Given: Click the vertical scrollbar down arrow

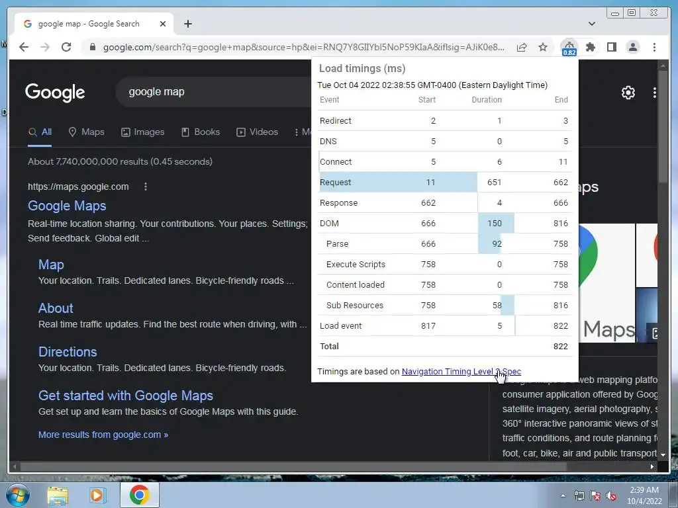Looking at the screenshot, I should (x=662, y=455).
